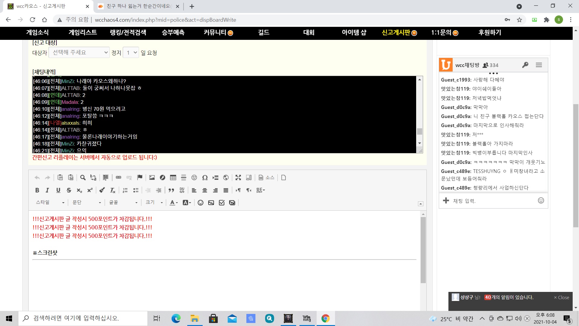Insert an iframe with the globe icon
The width and height of the screenshot is (579, 326).
(x=226, y=177)
